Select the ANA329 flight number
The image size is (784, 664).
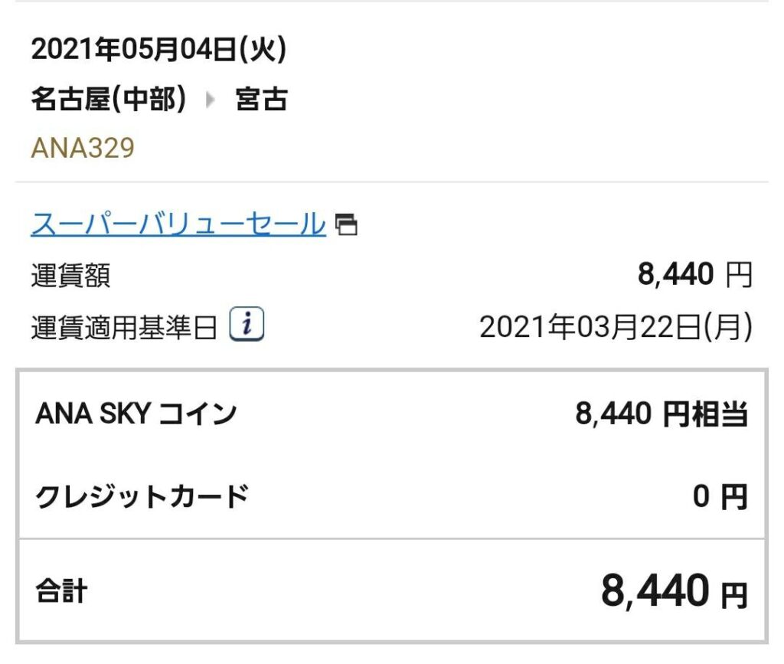click(83, 148)
